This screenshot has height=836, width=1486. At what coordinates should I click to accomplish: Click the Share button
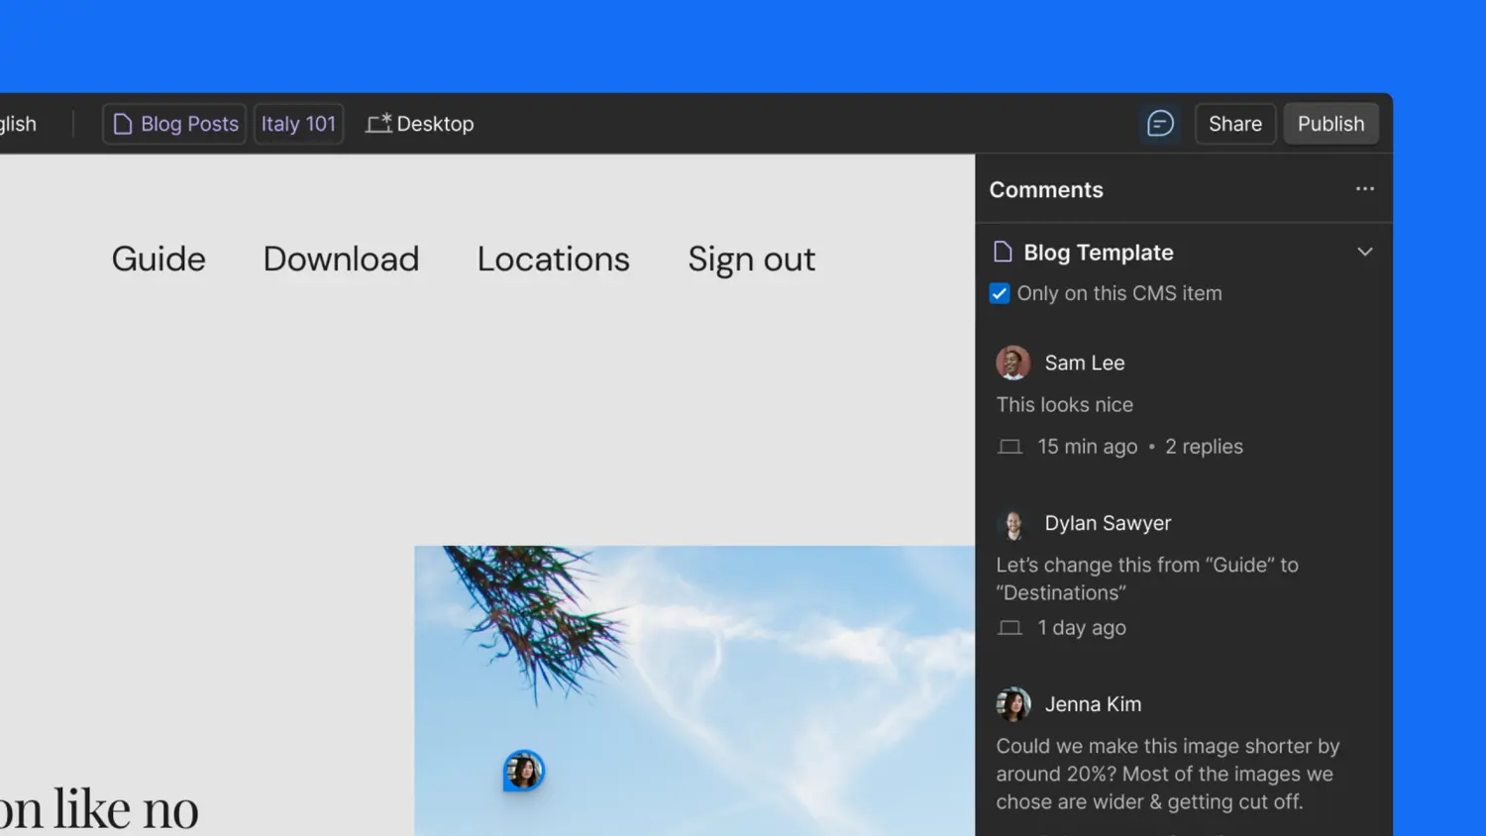1234,124
